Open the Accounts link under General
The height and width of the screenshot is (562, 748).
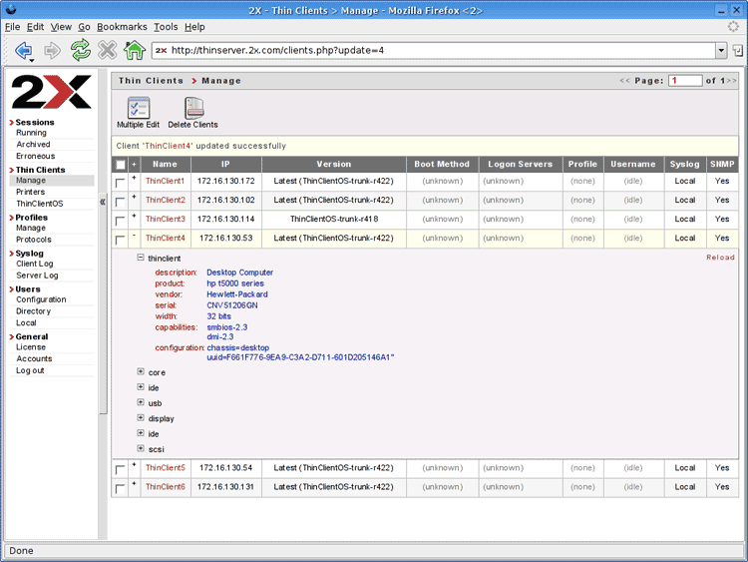34,358
